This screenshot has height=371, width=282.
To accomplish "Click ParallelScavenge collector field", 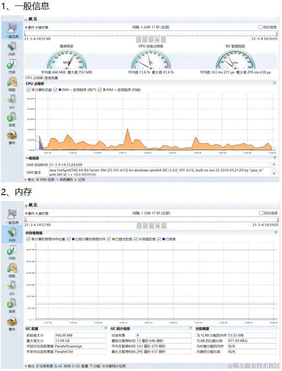I will pos(80,346).
